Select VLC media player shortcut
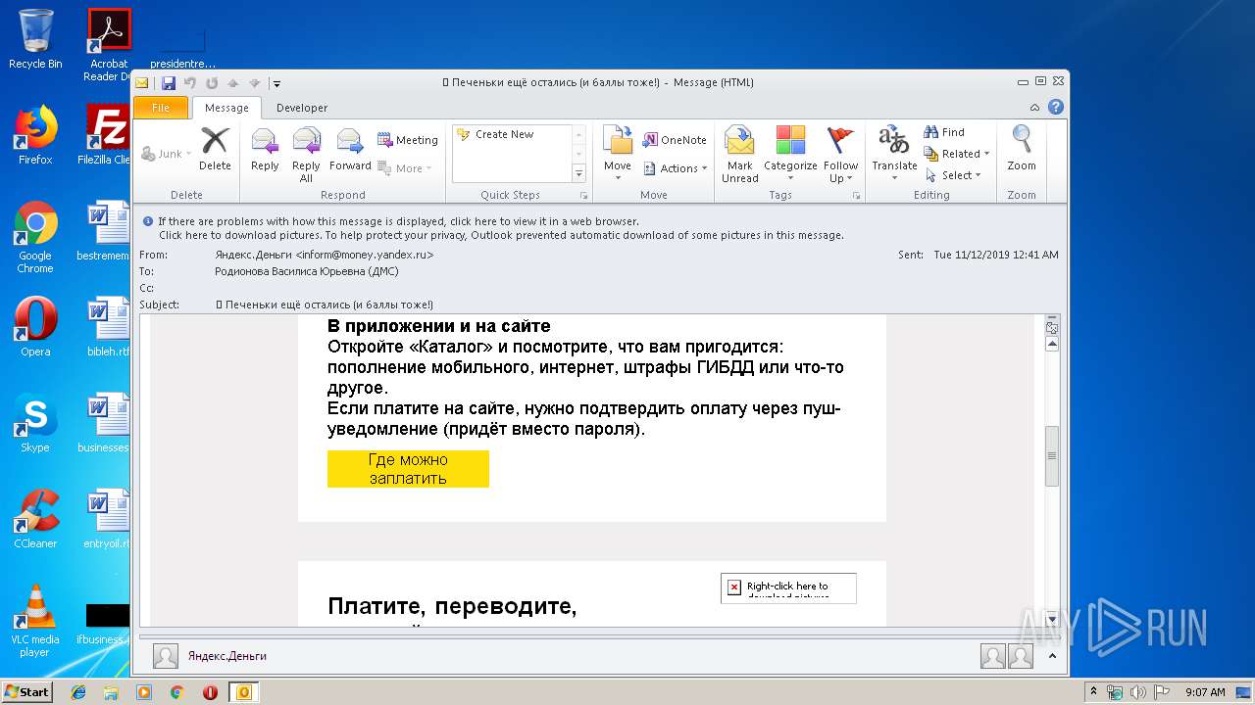Image resolution: width=1255 pixels, height=705 pixels. pos(35,621)
